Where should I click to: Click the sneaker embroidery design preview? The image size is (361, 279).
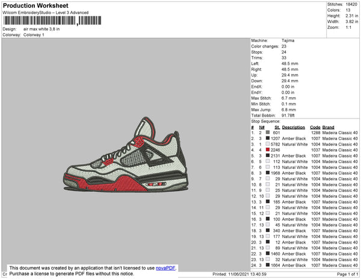(x=126, y=155)
